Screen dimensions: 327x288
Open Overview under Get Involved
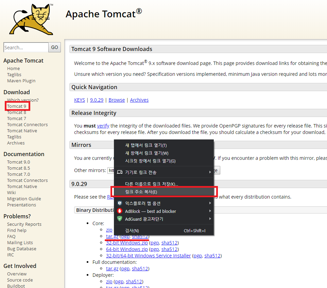17,274
